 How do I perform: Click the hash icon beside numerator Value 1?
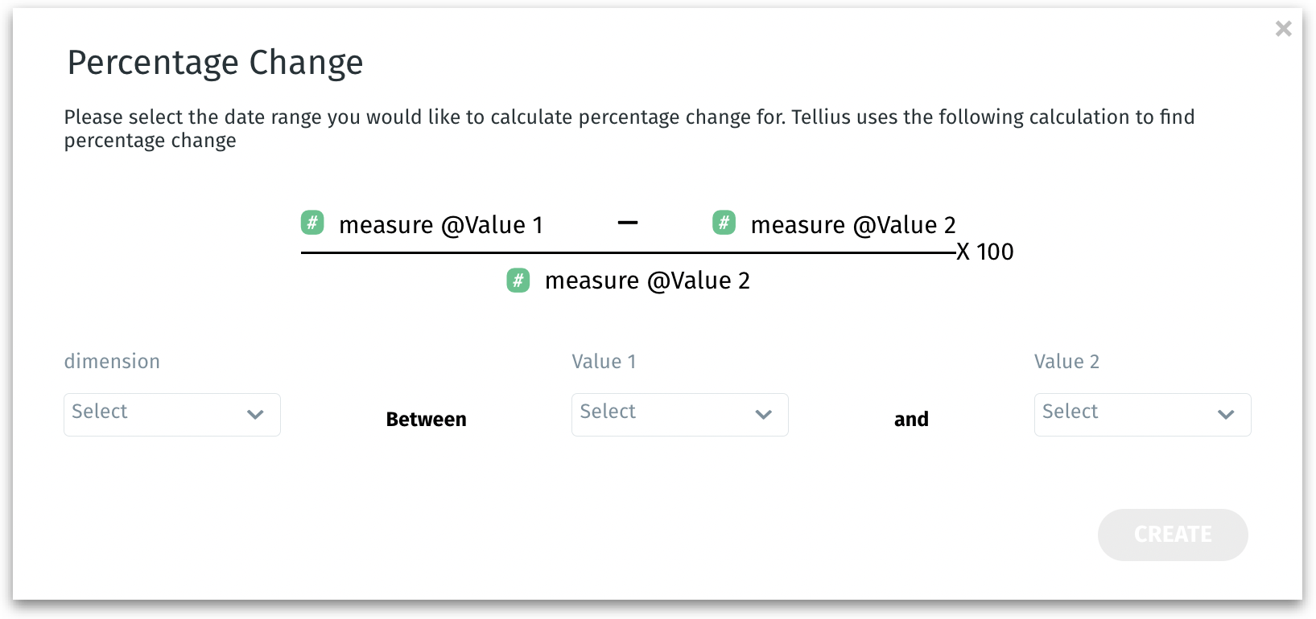tap(312, 223)
